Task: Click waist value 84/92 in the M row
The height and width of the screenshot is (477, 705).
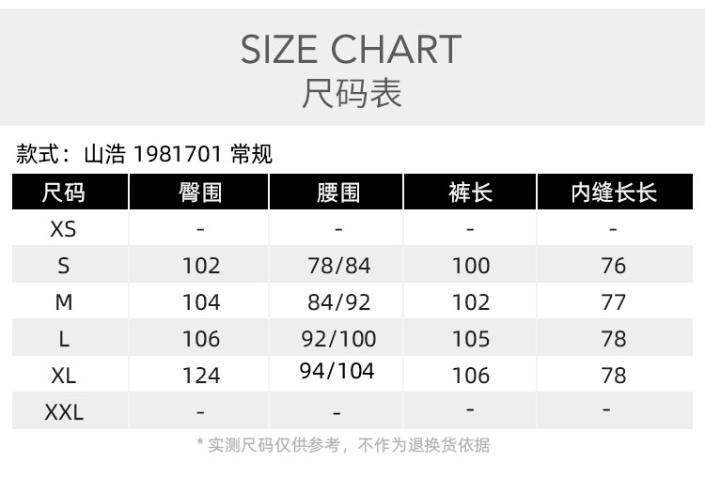Action: pyautogui.click(x=338, y=302)
